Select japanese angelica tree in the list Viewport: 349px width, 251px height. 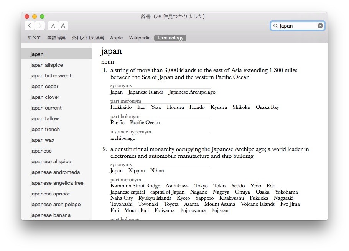pos(56,183)
